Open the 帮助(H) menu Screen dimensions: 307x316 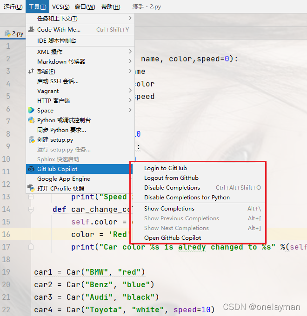[x=111, y=7]
